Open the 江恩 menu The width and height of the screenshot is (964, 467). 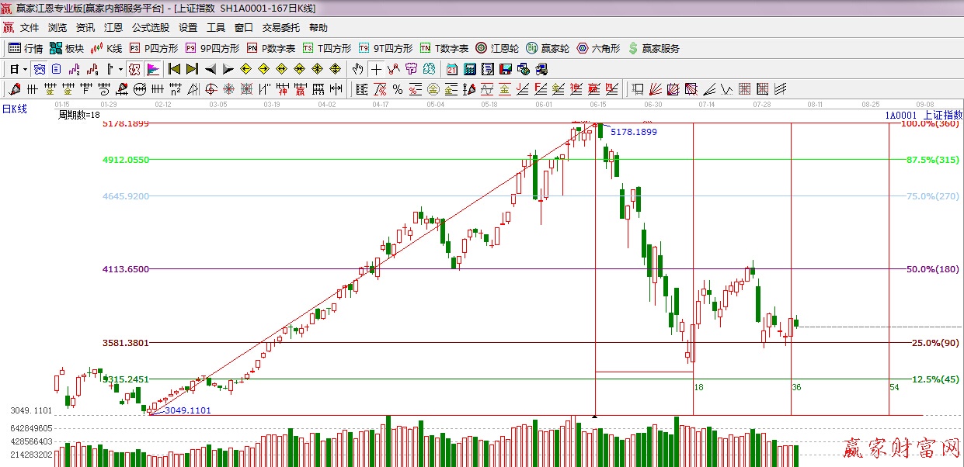click(x=113, y=27)
